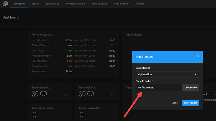Image resolution: width=216 pixels, height=121 pixels.
Task: Click the Average drawdown label
Action: point(41,56)
